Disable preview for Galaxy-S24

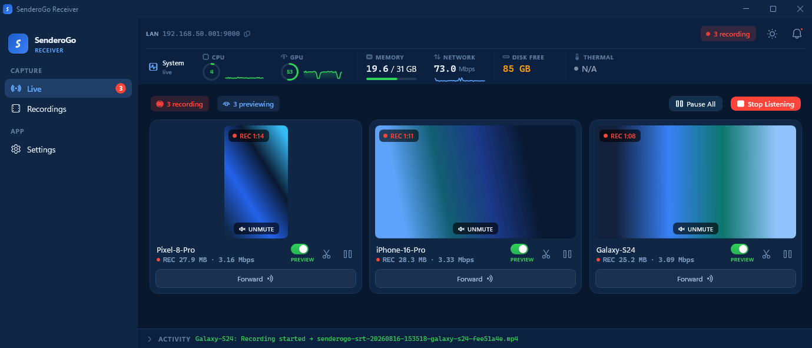739,249
